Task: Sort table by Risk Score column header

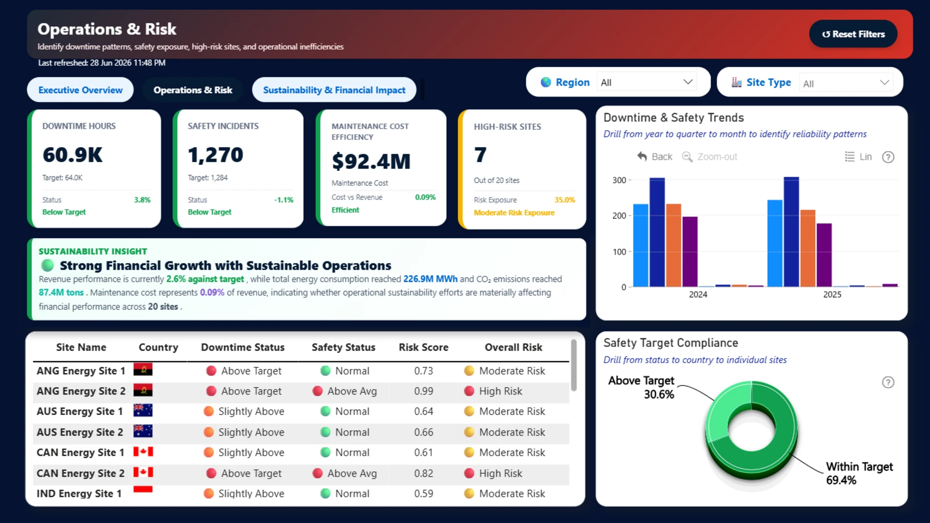Action: coord(423,347)
